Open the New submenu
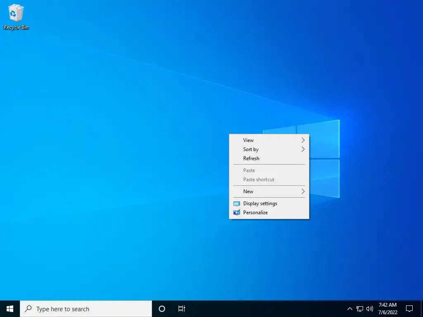 269,192
